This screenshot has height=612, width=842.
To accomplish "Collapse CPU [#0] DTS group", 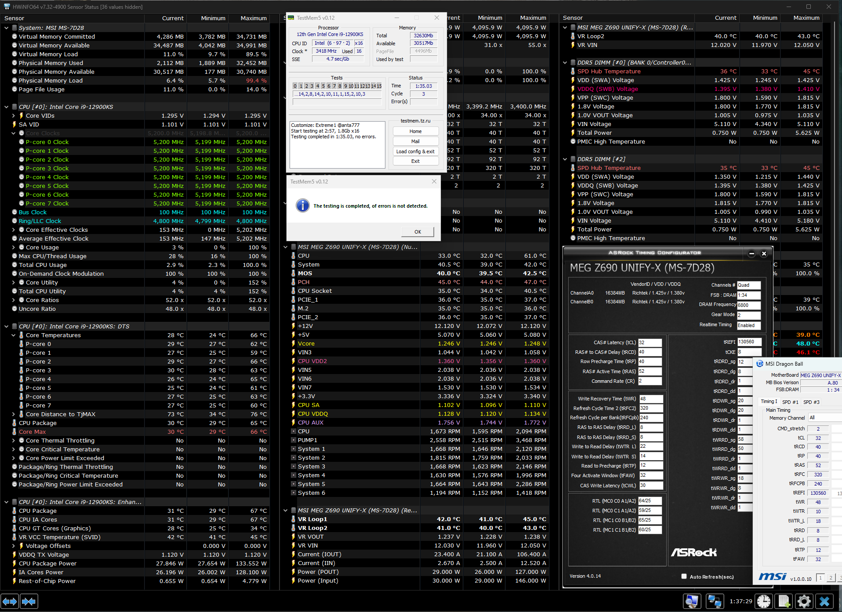I will 6,326.
